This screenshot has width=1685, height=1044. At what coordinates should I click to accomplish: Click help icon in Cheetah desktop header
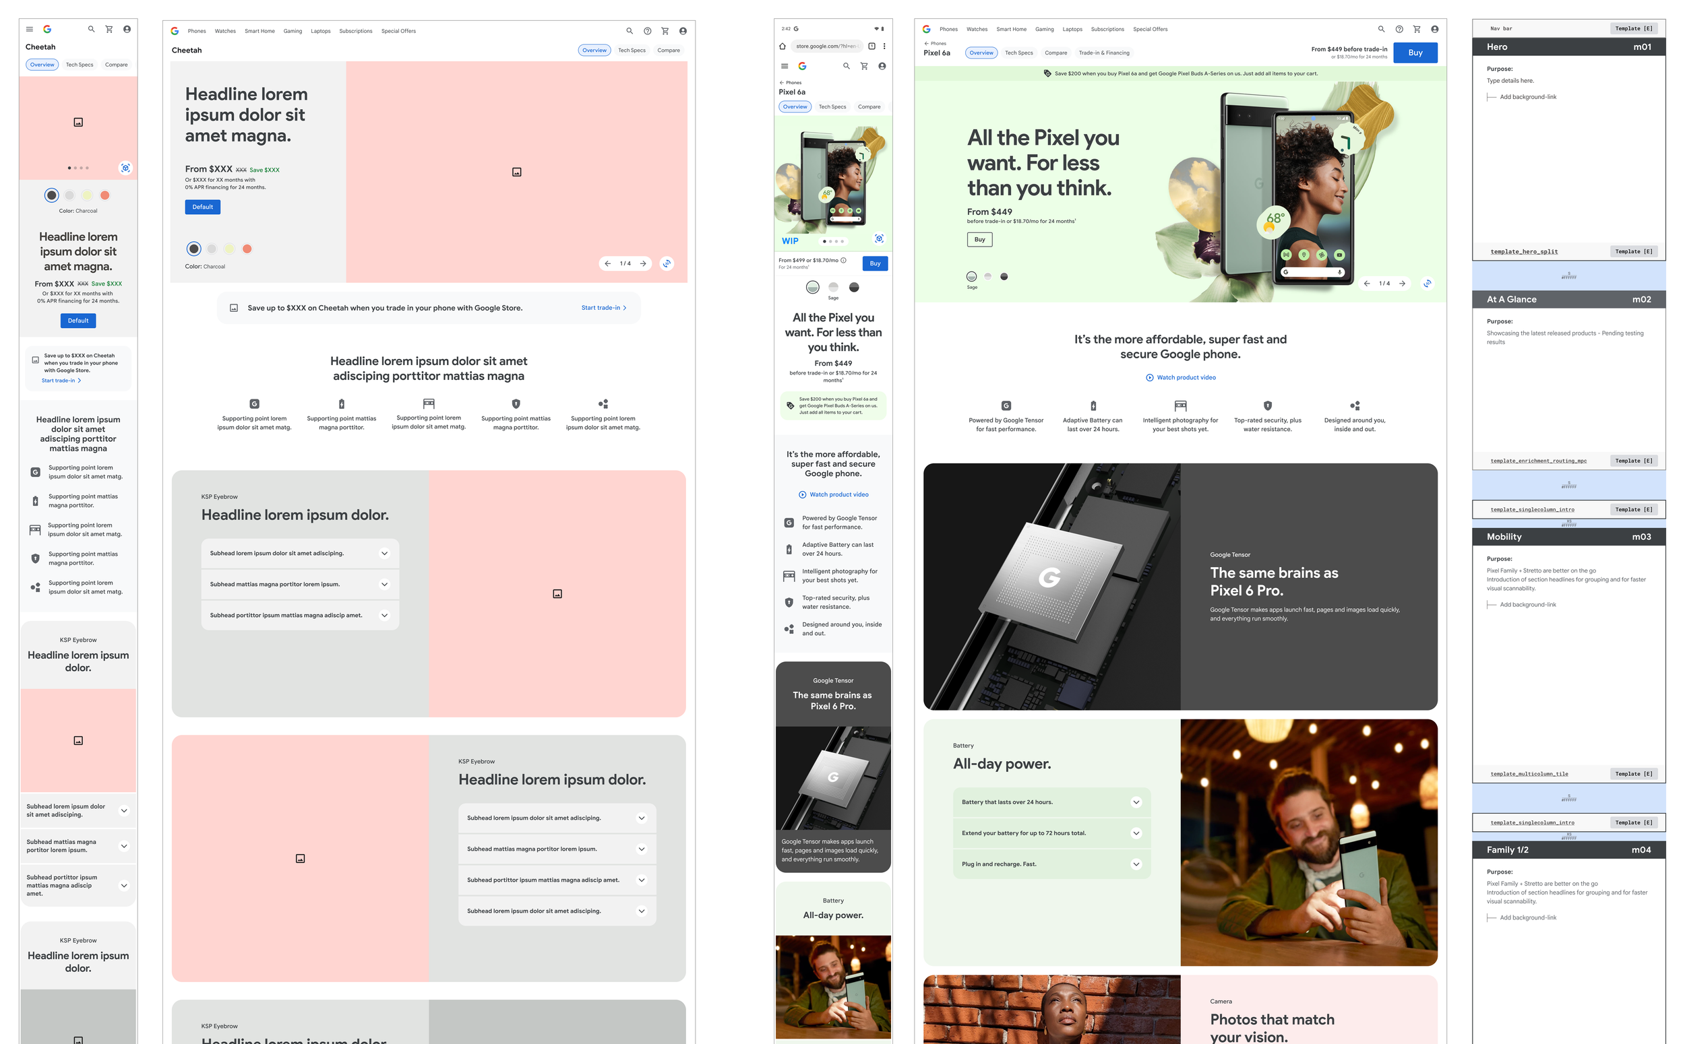(x=647, y=31)
